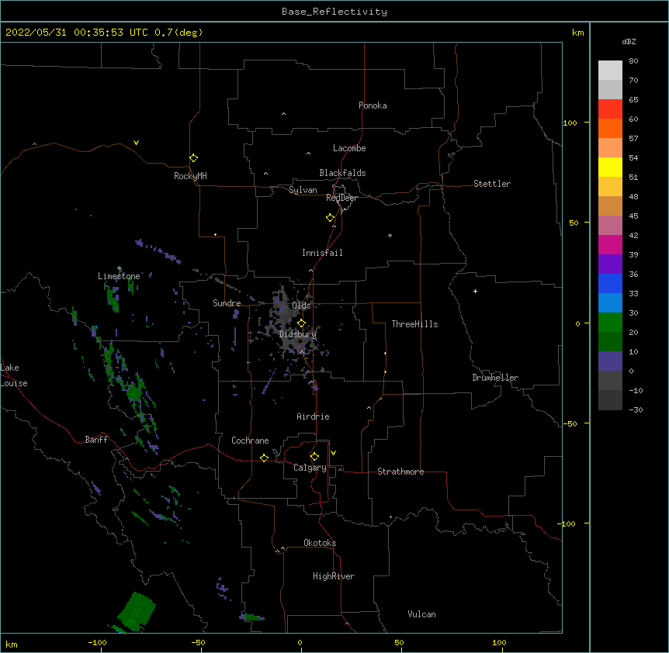This screenshot has width=669, height=653.
Task: Click the red 65-60 dBZ legend swatch
Action: coord(610,109)
